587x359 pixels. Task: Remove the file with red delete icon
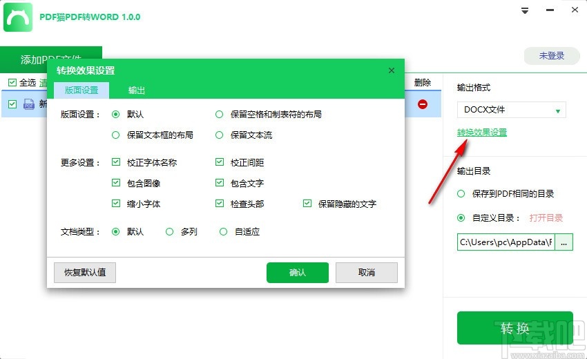[423, 104]
